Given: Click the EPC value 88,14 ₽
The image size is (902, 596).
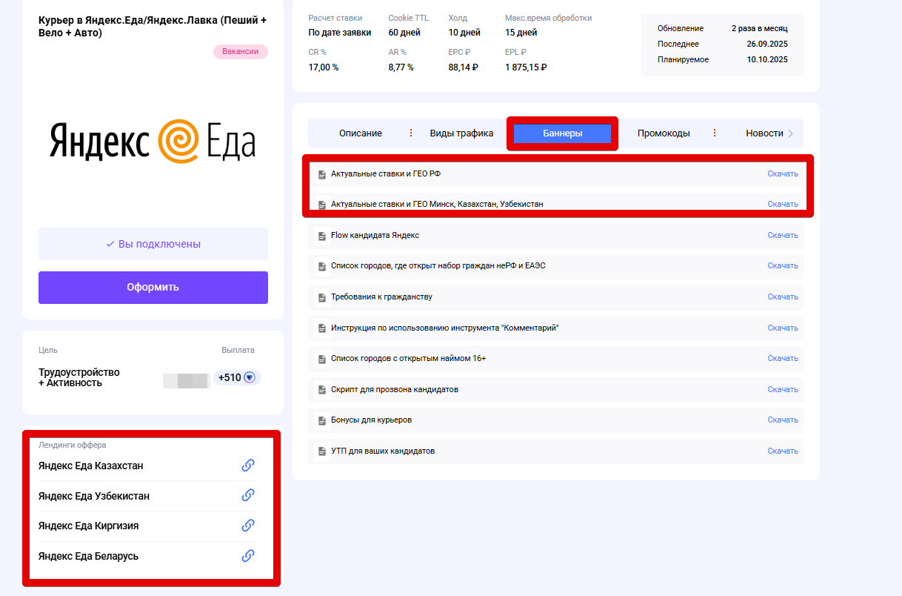Looking at the screenshot, I should pyautogui.click(x=464, y=67).
